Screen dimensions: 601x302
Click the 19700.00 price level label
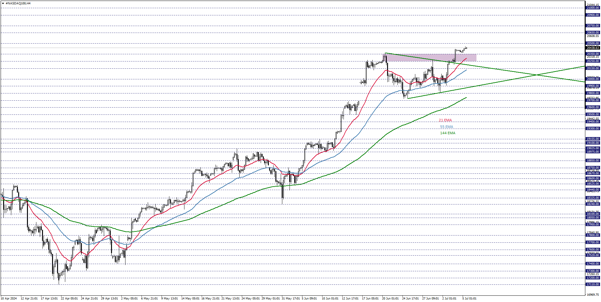tap(593, 100)
